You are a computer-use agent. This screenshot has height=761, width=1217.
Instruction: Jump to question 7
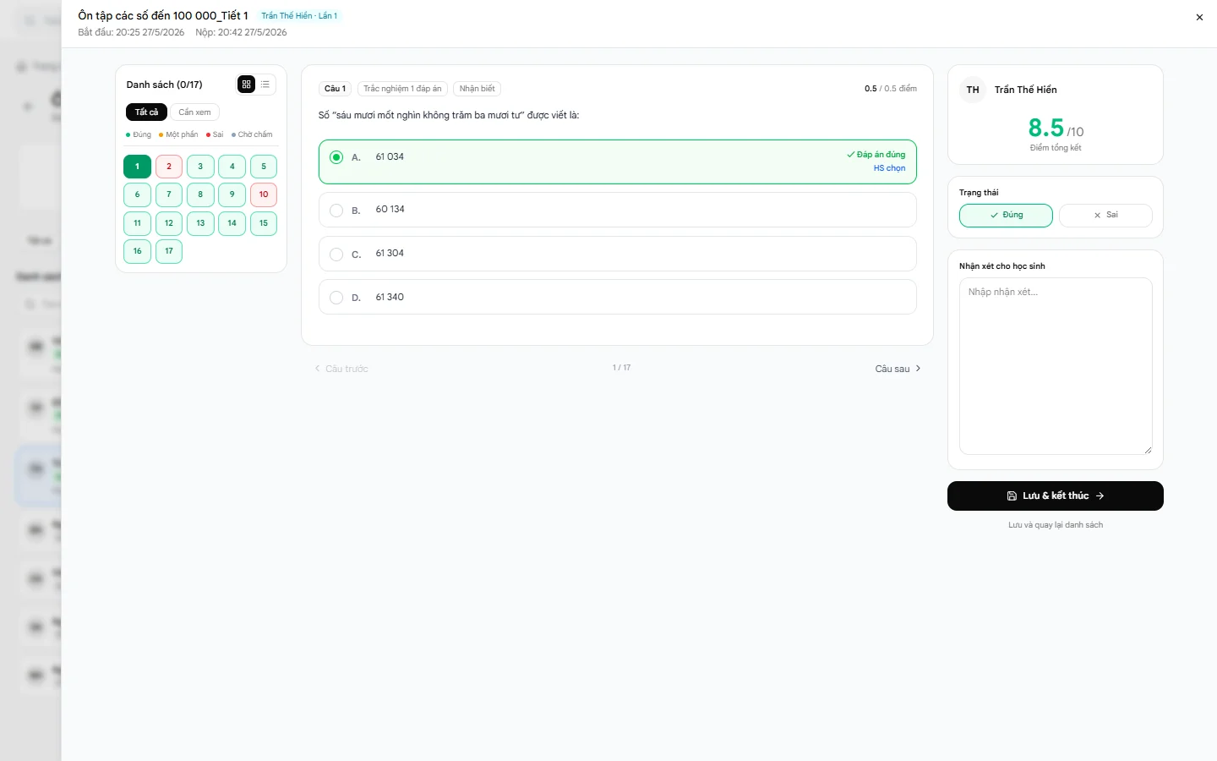coord(169,194)
